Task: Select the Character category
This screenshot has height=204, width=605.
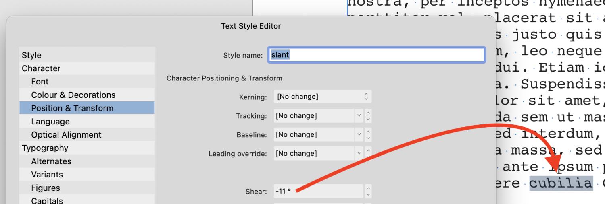Action: [x=41, y=68]
